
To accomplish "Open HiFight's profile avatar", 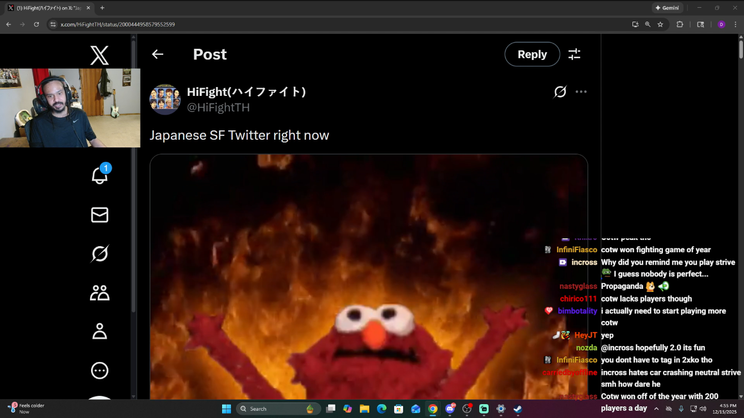I will (165, 100).
